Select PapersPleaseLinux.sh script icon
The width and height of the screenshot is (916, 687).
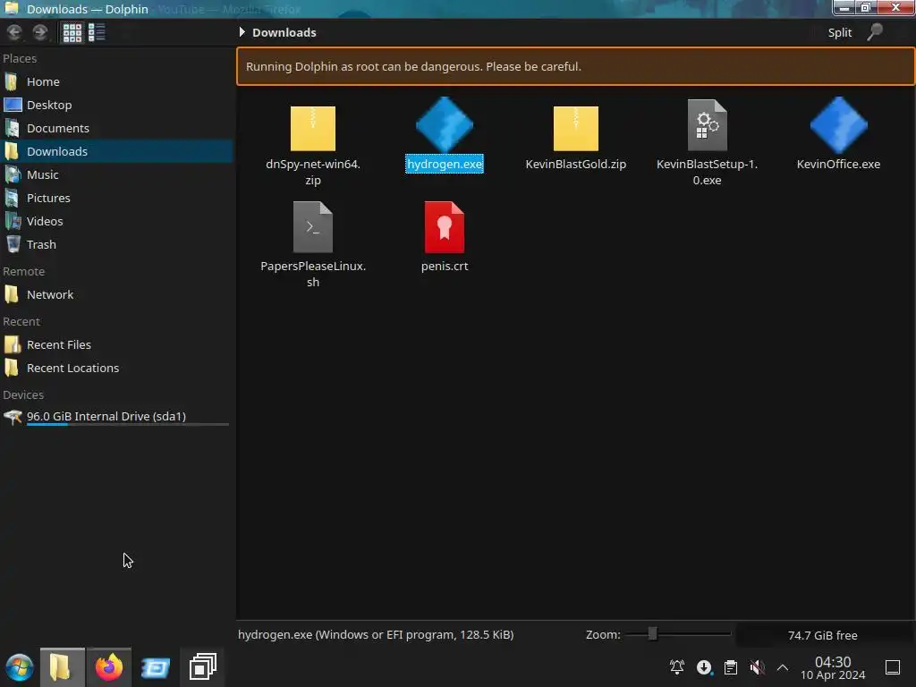313,226
